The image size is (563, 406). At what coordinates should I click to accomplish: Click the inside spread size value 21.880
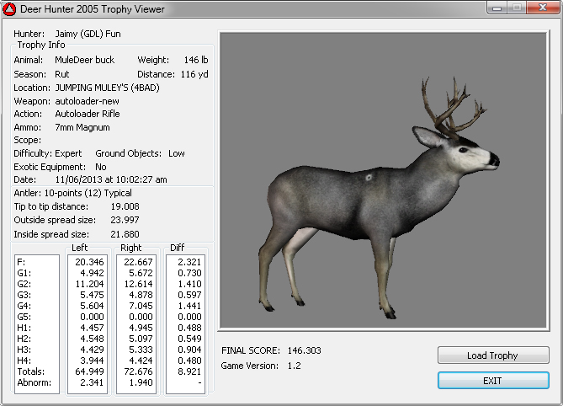click(125, 233)
